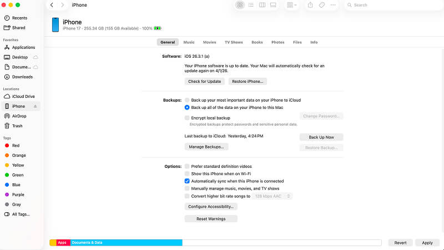Select back up to this Mac option
This screenshot has width=444, height=250.
click(x=187, y=107)
